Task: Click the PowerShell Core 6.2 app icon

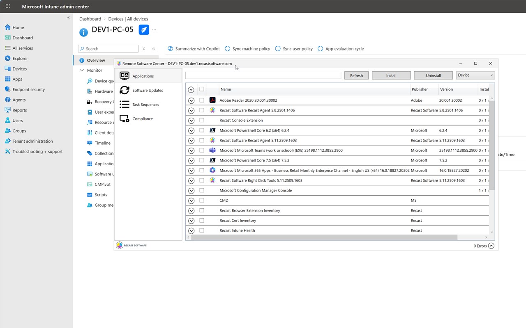Action: pyautogui.click(x=212, y=130)
